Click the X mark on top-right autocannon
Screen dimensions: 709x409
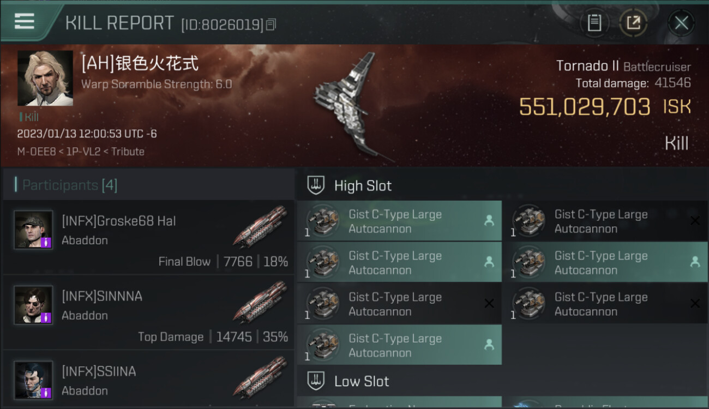click(695, 221)
